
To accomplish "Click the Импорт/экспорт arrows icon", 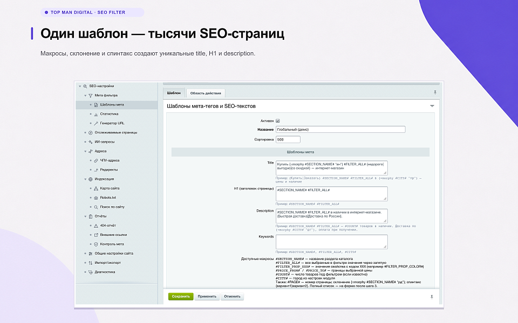I will (90, 263).
